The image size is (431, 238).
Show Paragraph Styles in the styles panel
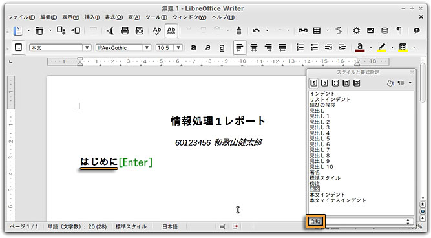313,83
